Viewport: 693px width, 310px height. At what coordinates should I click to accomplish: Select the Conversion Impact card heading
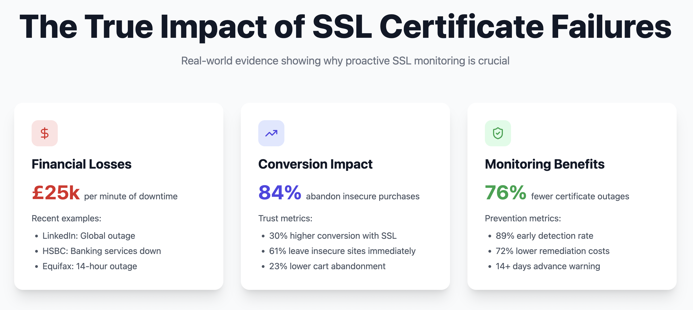tap(315, 164)
